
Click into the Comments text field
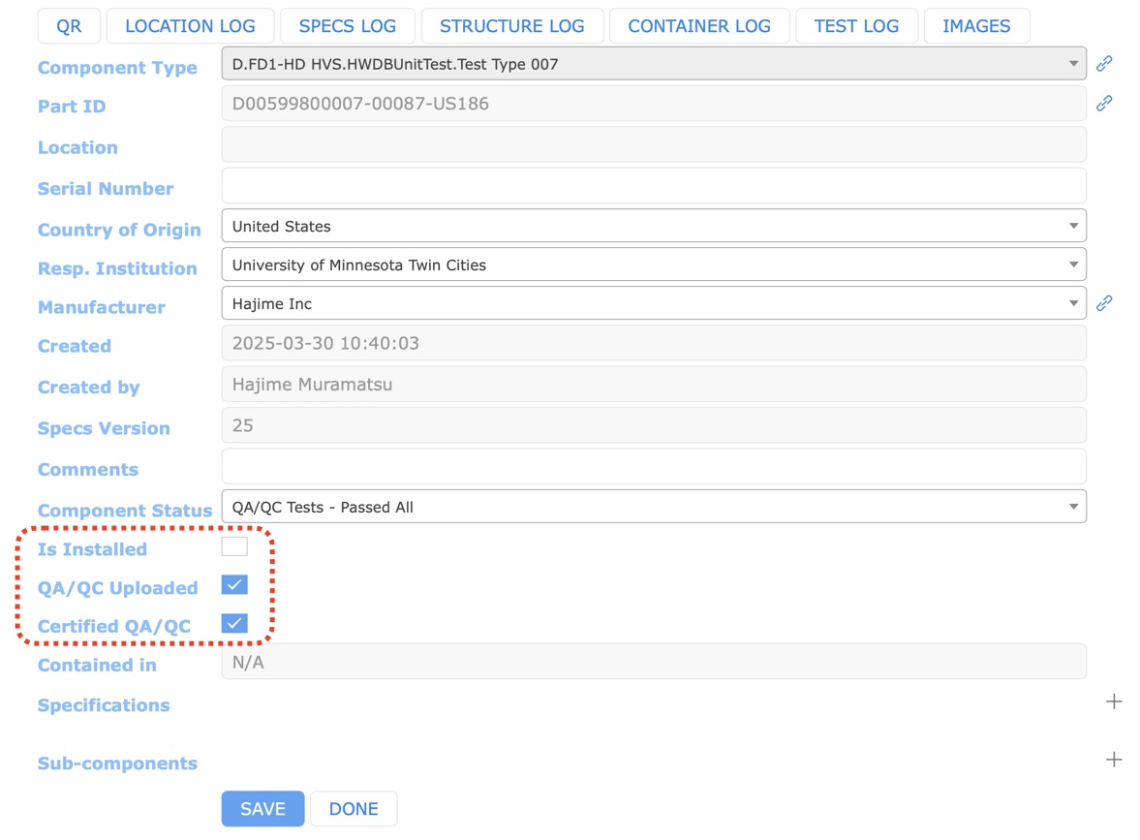tap(653, 467)
